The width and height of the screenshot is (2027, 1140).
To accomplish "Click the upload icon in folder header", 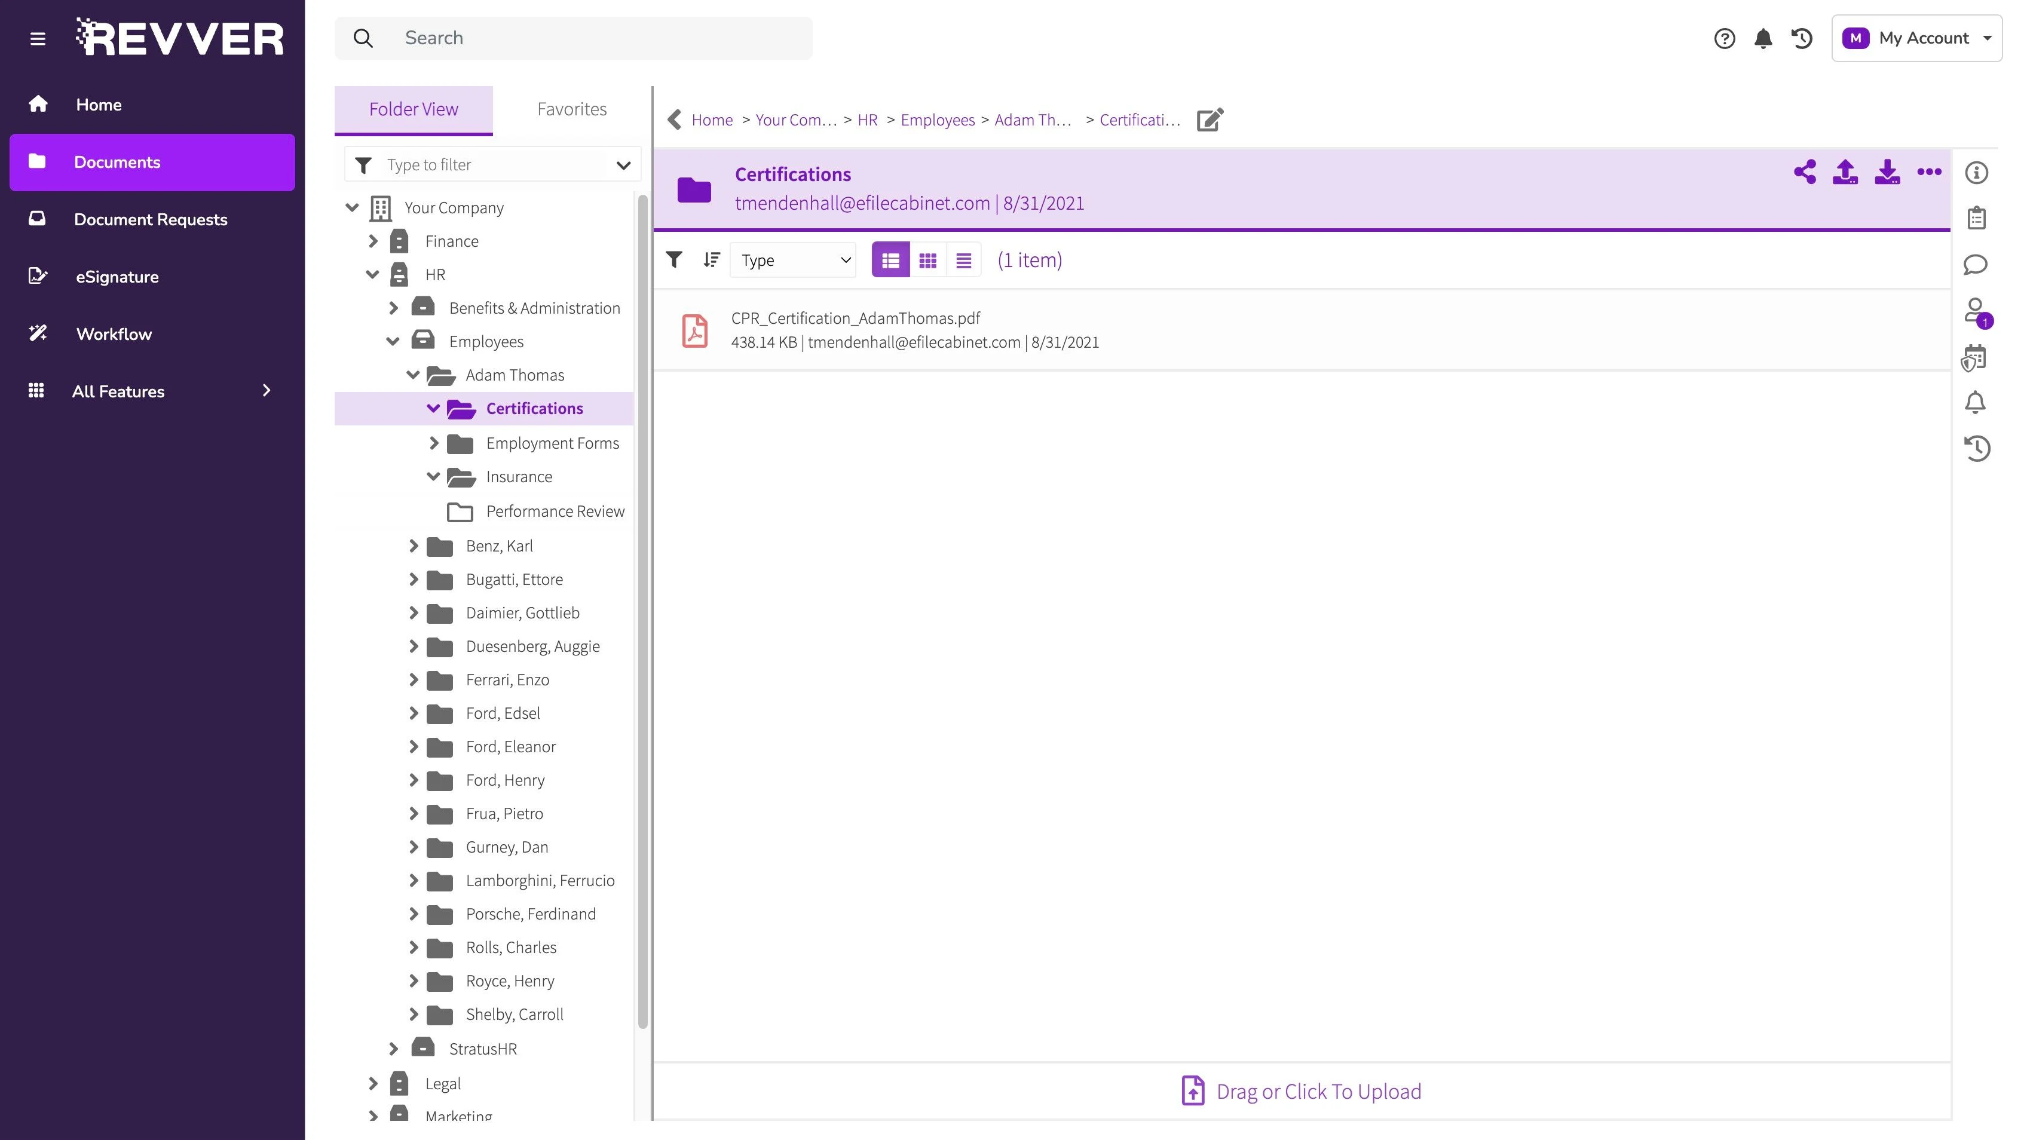I will point(1845,171).
